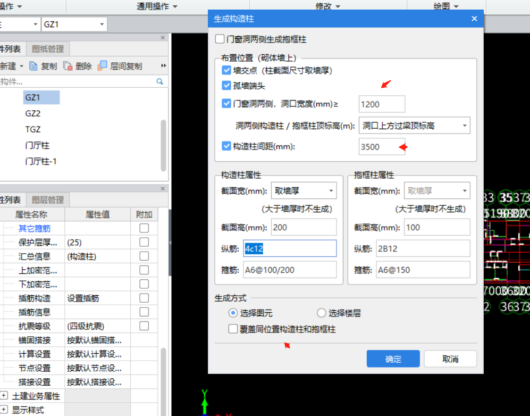Viewport: 530px width, 416px height.
Task: Close the property list panel with its X
Action: pyautogui.click(x=163, y=188)
